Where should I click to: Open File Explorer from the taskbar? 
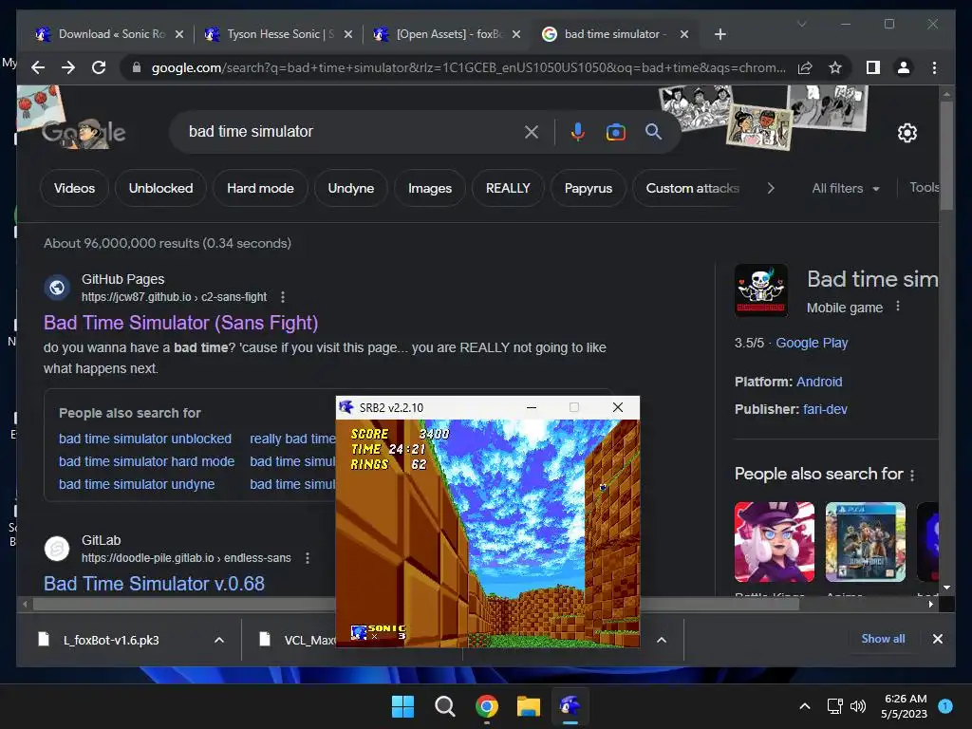(529, 706)
